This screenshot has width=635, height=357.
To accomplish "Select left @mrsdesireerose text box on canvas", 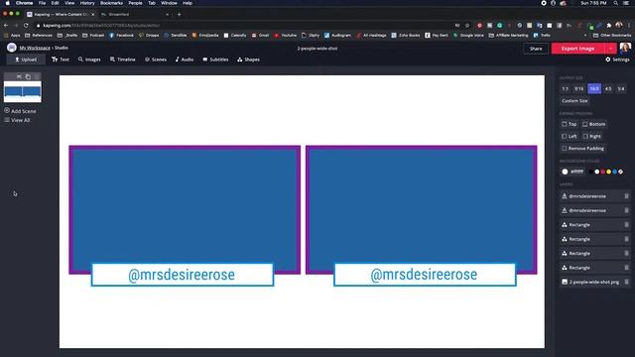I will pyautogui.click(x=183, y=275).
